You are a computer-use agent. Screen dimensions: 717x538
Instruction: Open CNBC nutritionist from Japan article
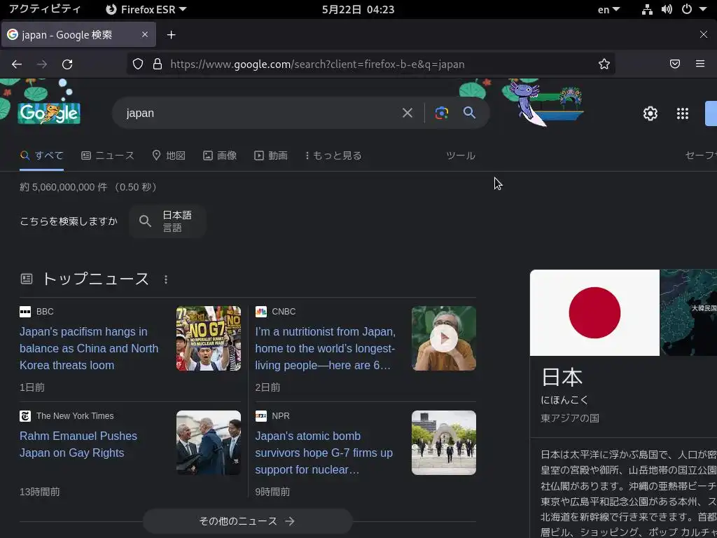click(325, 349)
